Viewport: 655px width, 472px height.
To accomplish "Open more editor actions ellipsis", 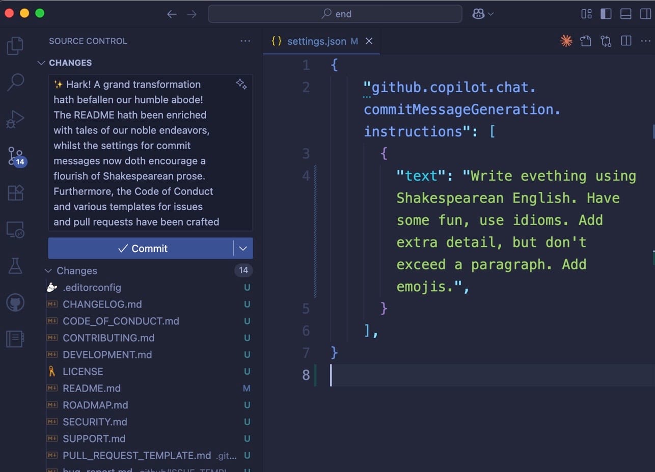I will point(646,41).
